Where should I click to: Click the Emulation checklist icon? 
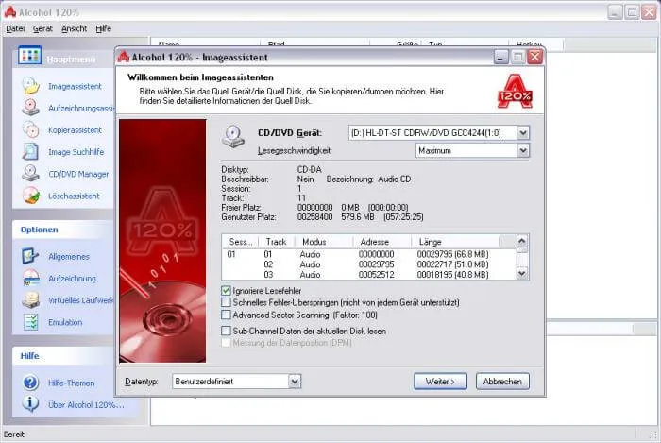(x=31, y=322)
